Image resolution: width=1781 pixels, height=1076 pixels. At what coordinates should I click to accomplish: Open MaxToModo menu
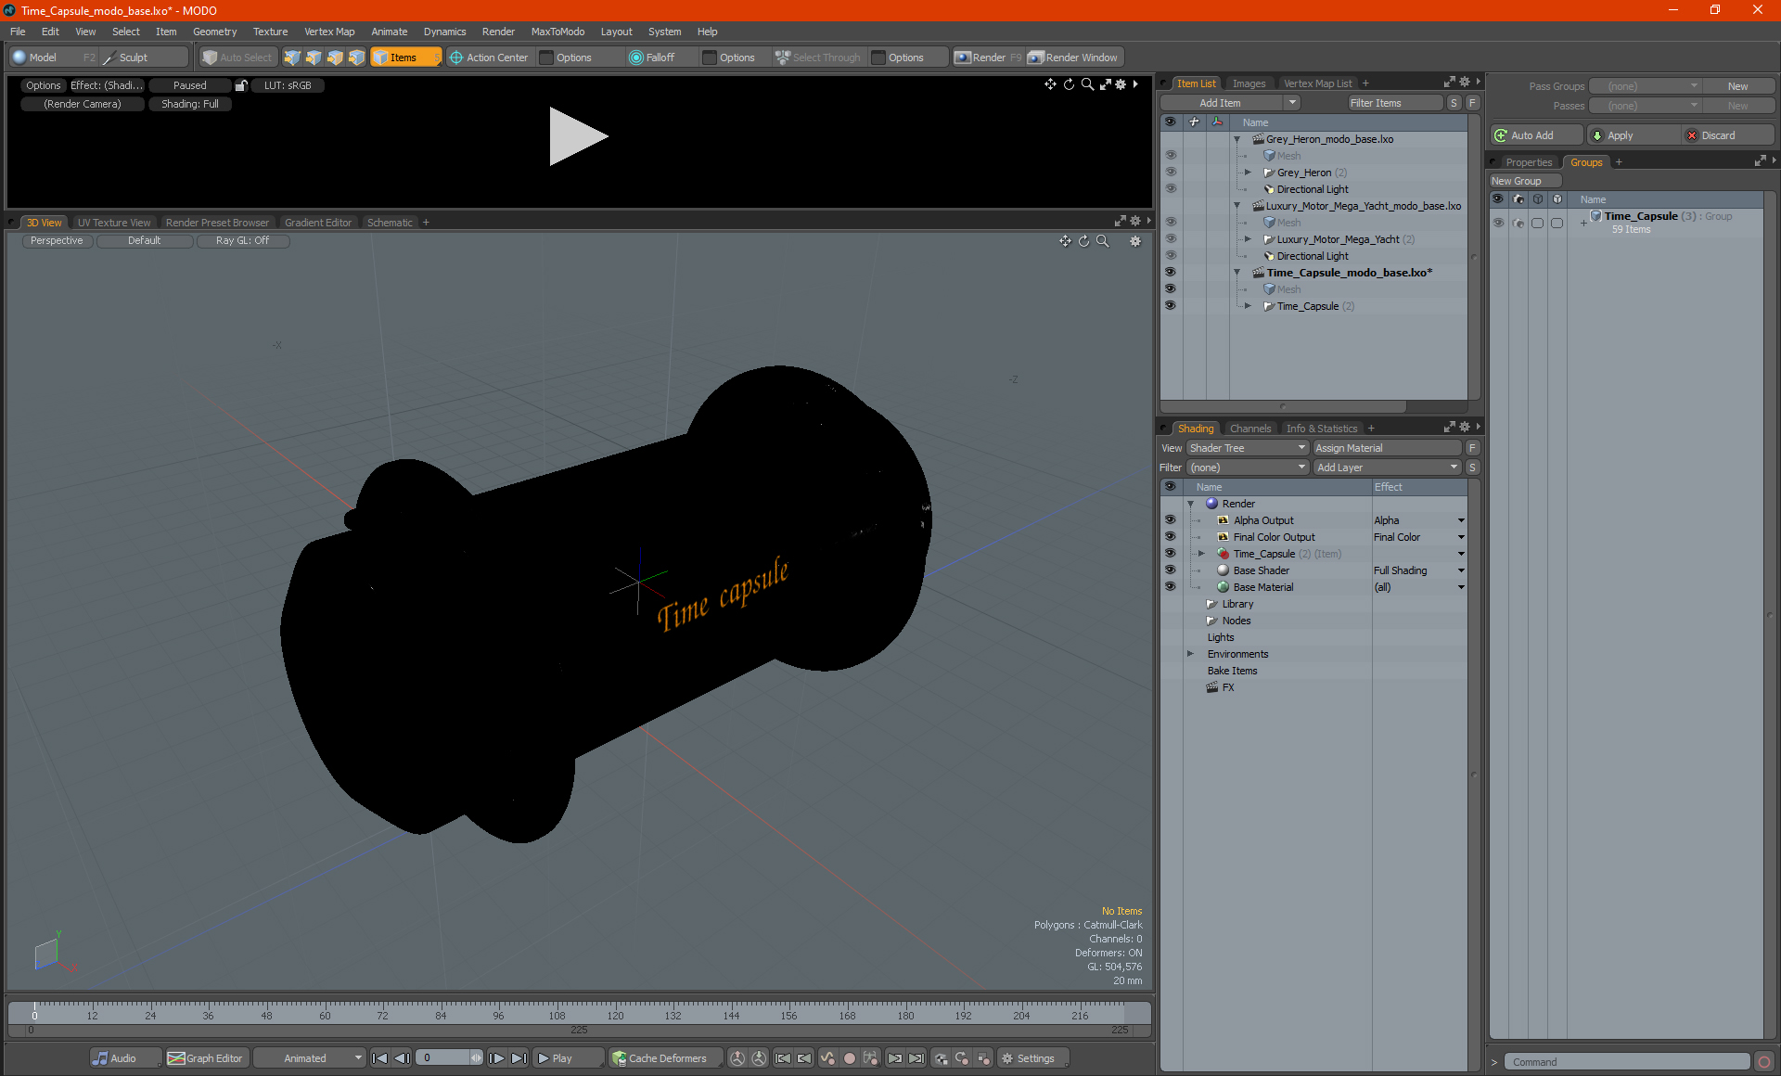coord(557,32)
